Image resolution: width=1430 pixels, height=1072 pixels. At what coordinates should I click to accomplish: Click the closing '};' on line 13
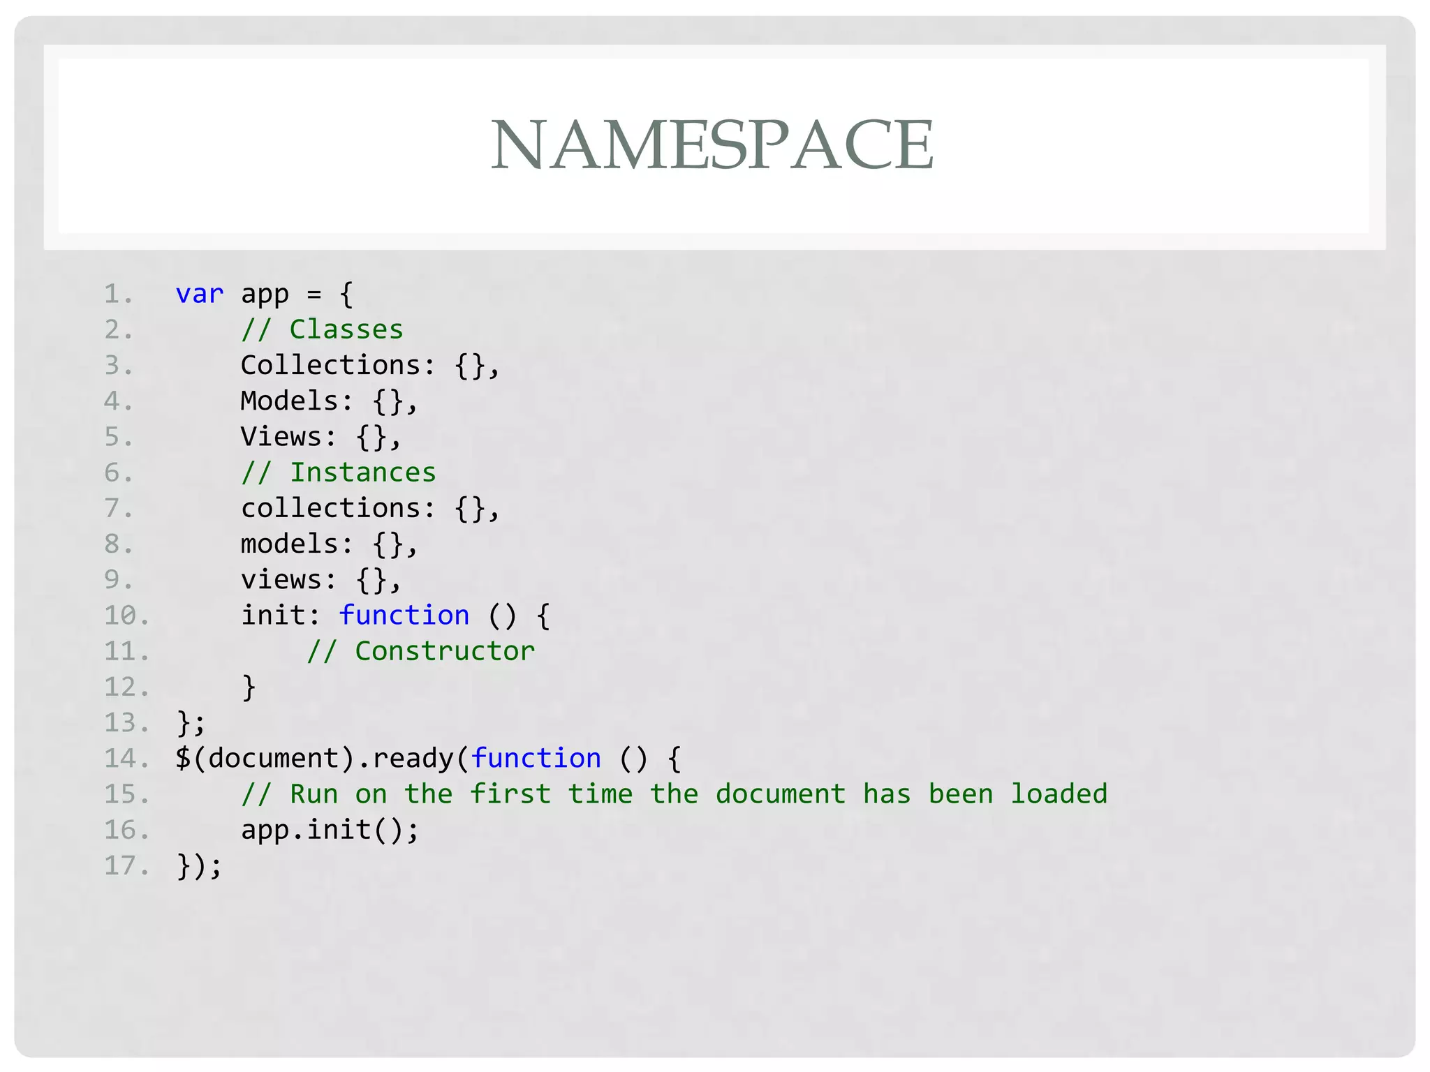click(x=191, y=722)
